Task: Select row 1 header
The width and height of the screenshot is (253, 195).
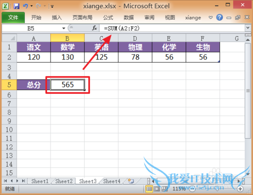Action: [x=9, y=47]
